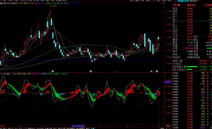This screenshot has height=129, width=212.
Task: Click the 自选 add-to-watchlist button
Action: click(x=164, y=1)
